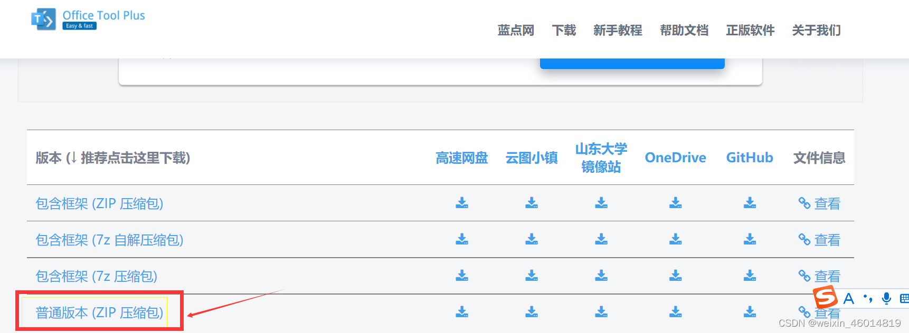
Task: Download 普通版本 ZIP via 高速网盘
Action: (x=462, y=312)
